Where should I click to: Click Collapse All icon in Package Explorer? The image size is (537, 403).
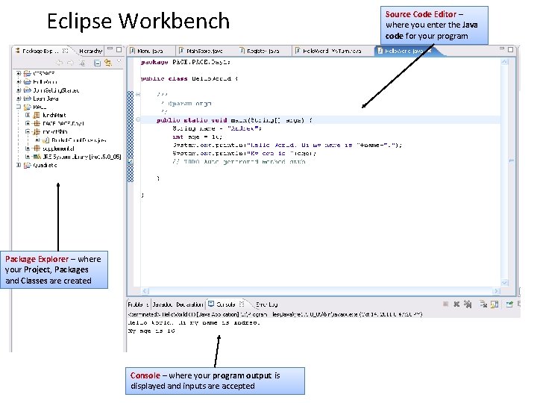tap(97, 63)
